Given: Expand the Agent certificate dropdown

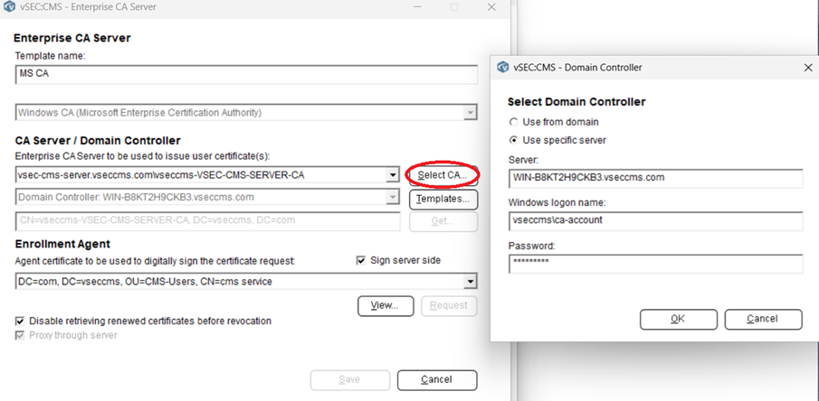Looking at the screenshot, I should [x=471, y=282].
